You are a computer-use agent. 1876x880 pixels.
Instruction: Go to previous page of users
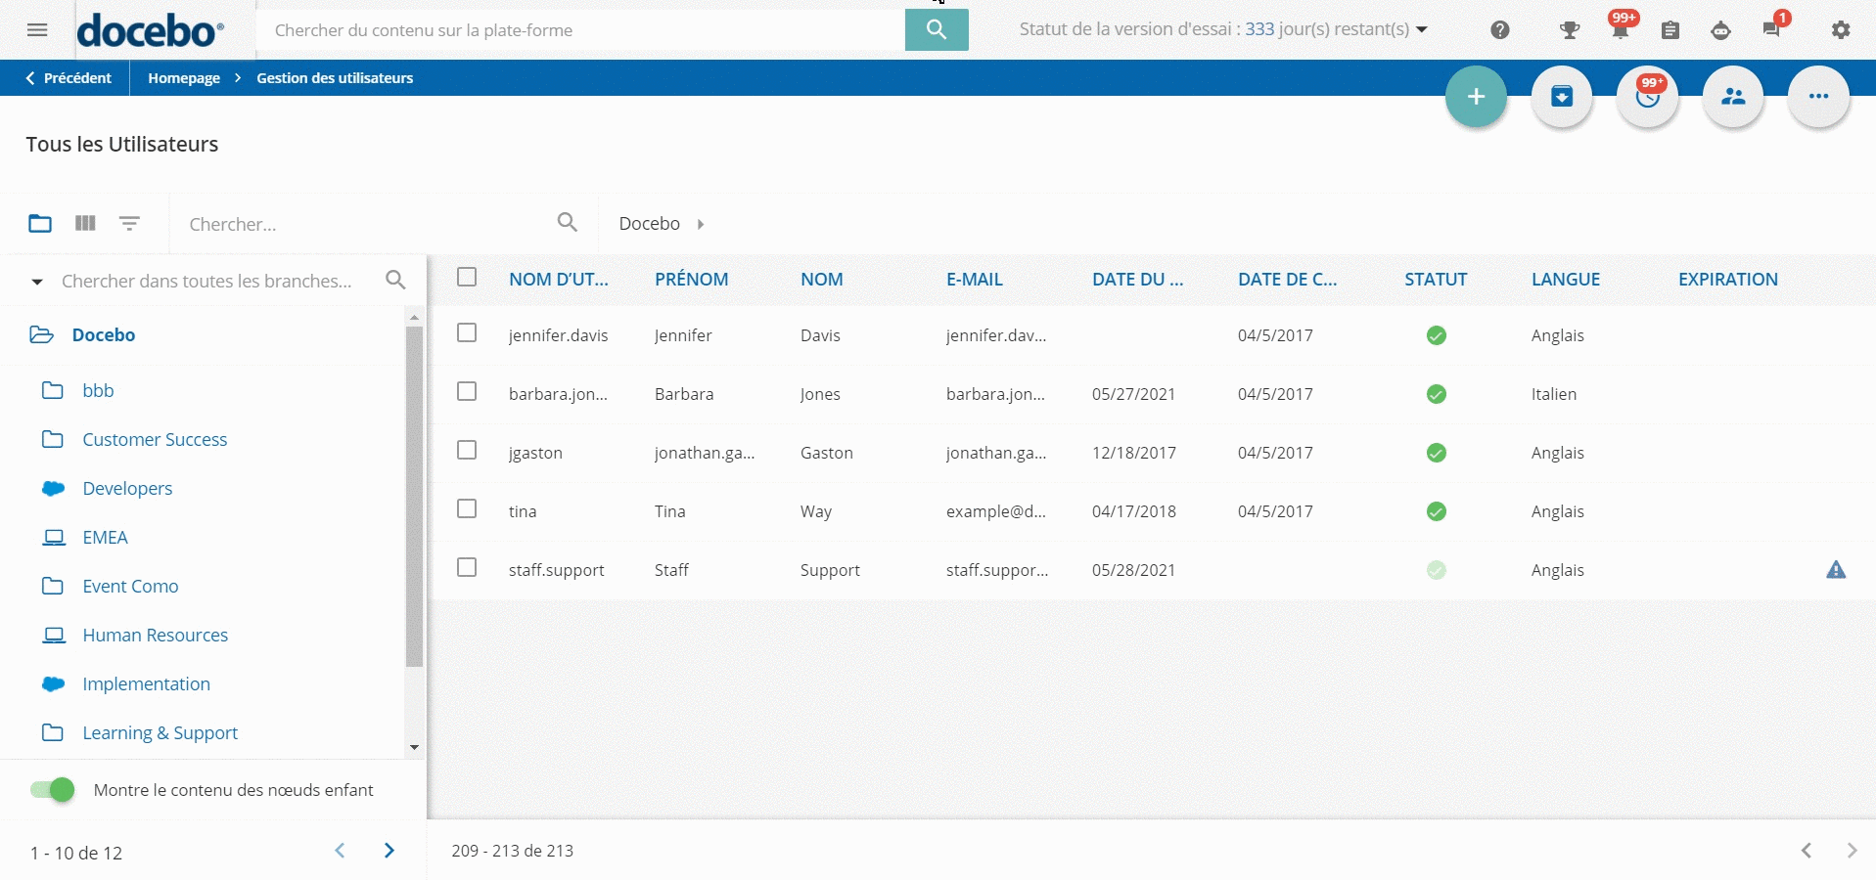coord(1807,851)
